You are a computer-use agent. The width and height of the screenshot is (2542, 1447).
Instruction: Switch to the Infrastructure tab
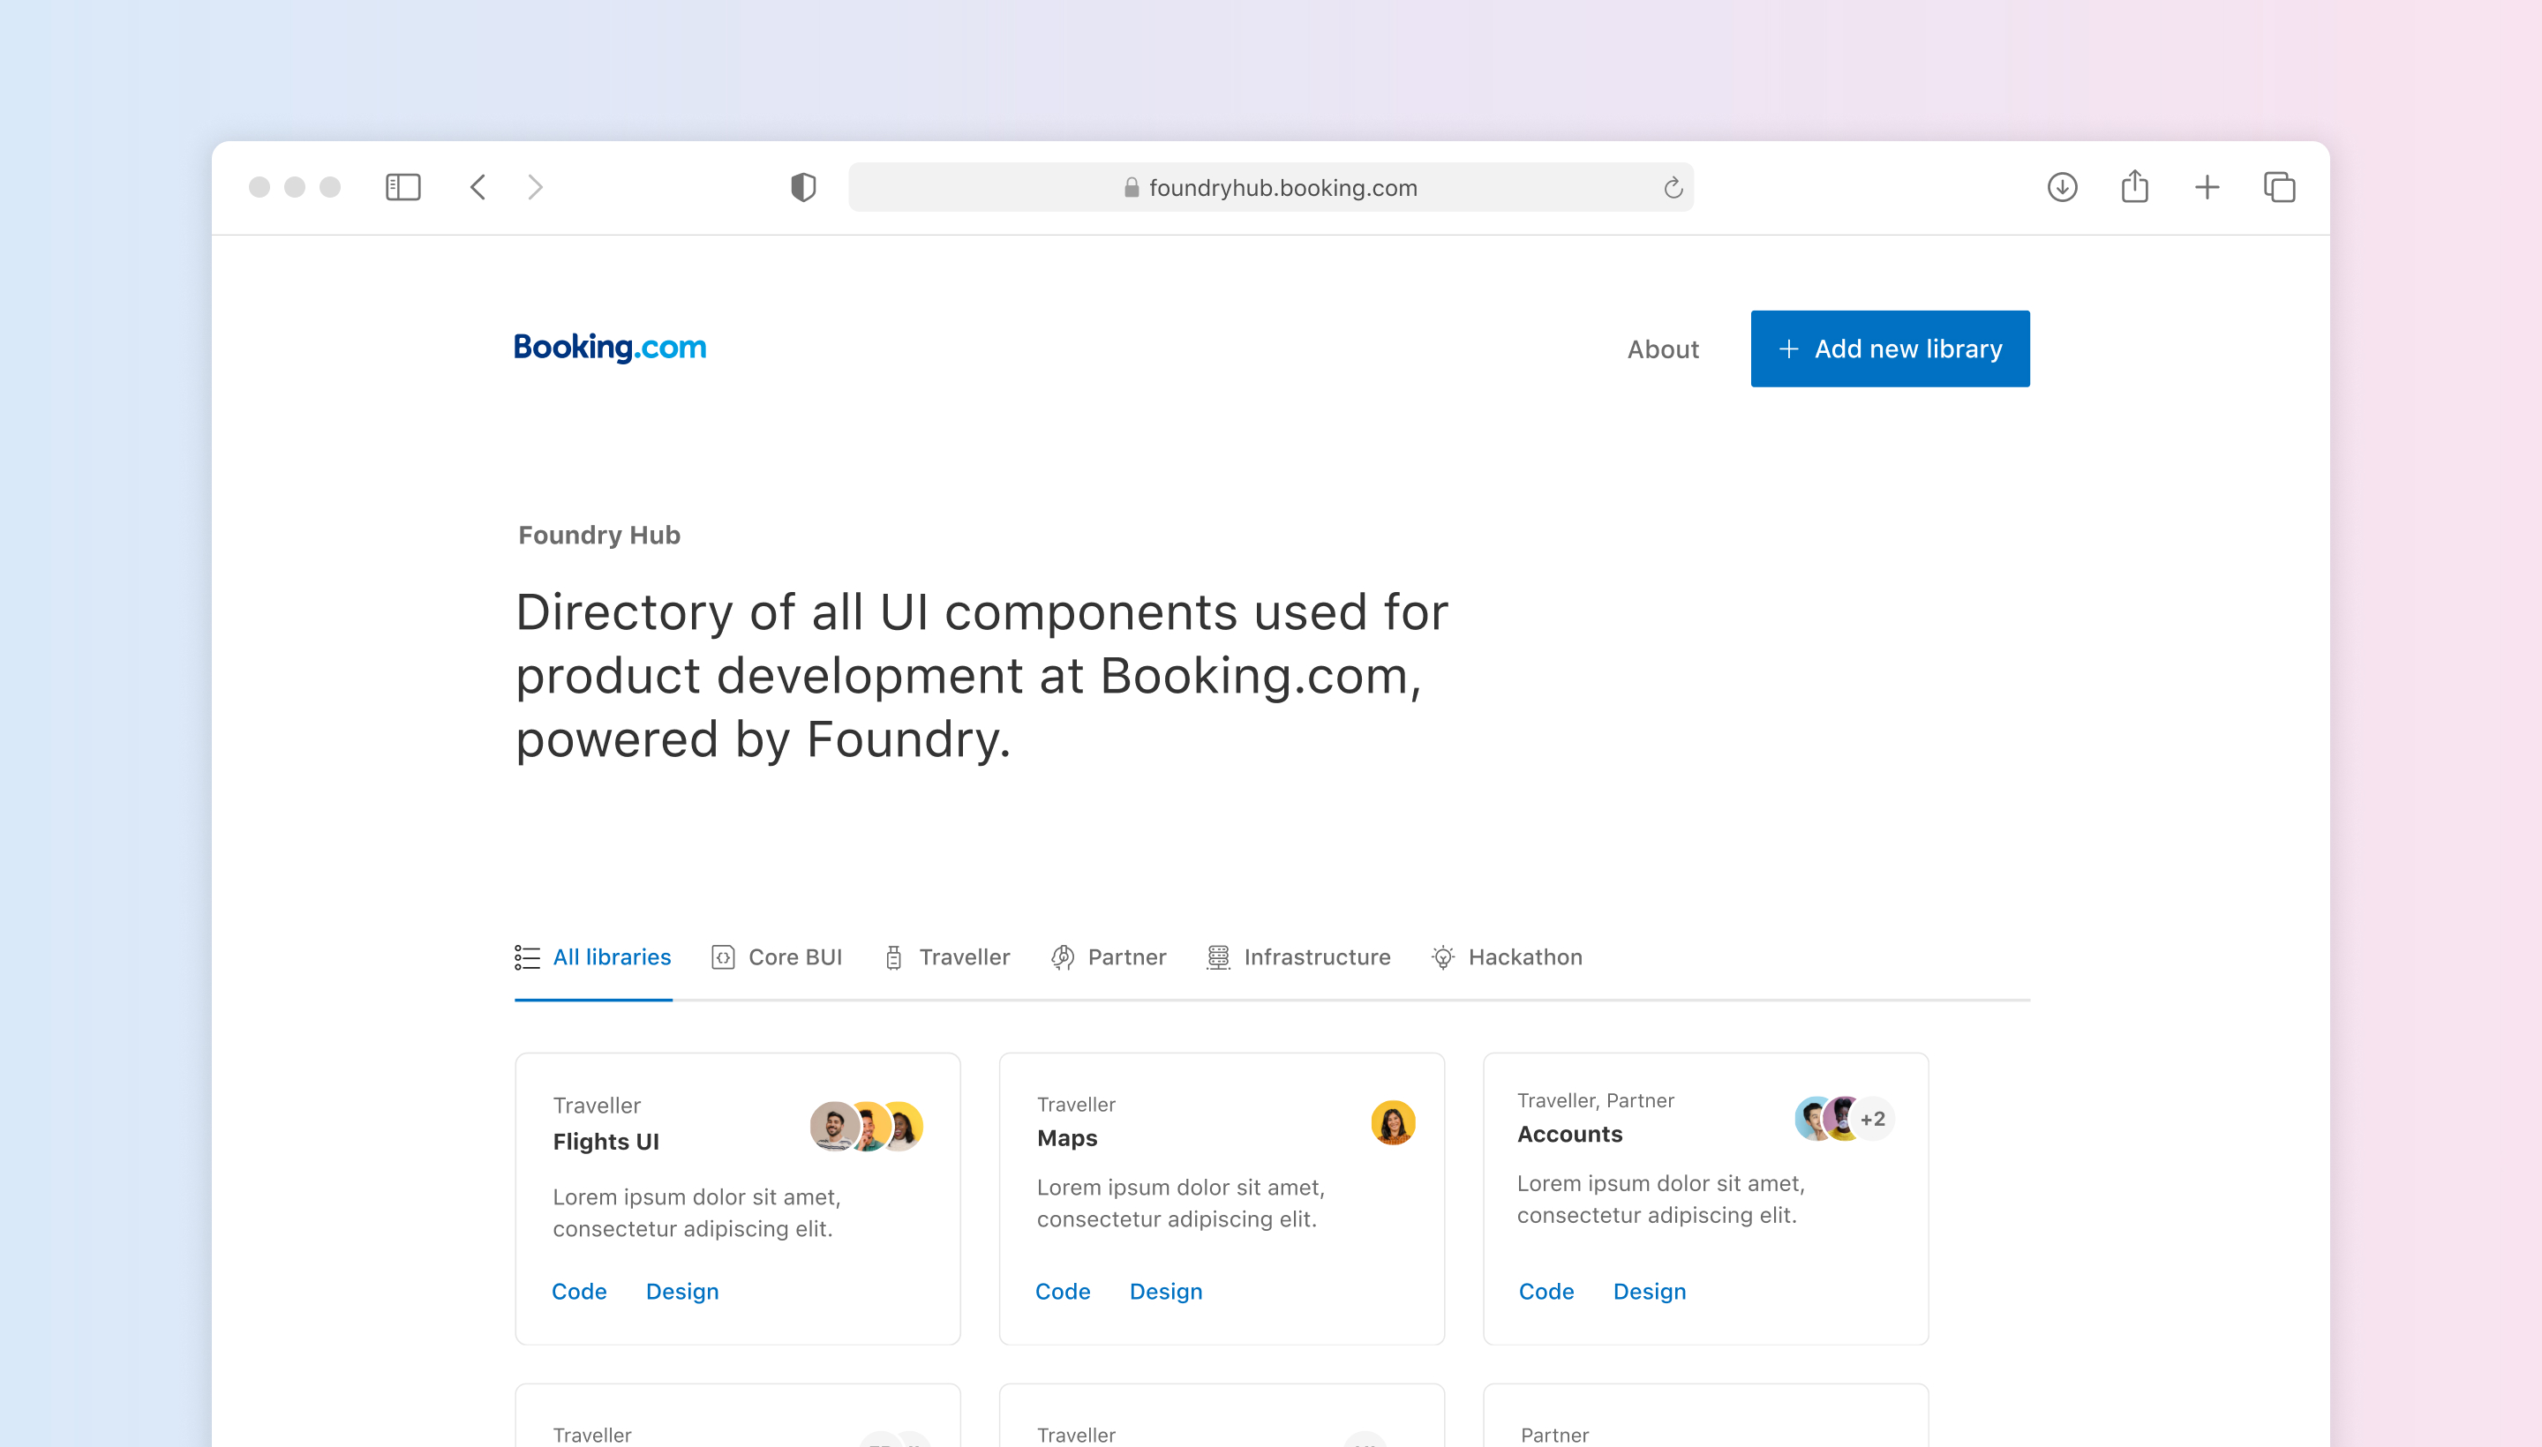1298,957
